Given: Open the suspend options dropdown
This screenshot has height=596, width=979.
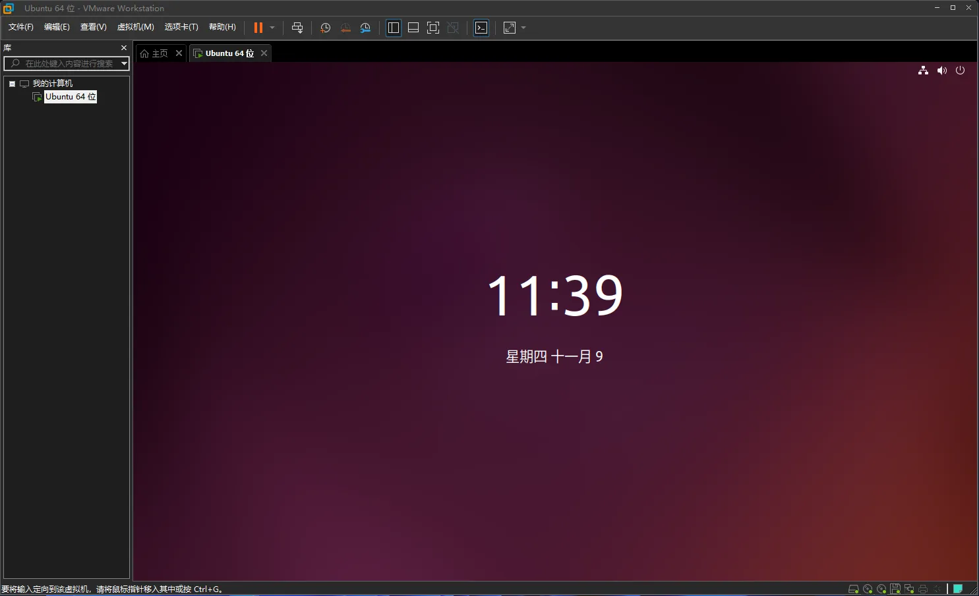Looking at the screenshot, I should pyautogui.click(x=270, y=27).
